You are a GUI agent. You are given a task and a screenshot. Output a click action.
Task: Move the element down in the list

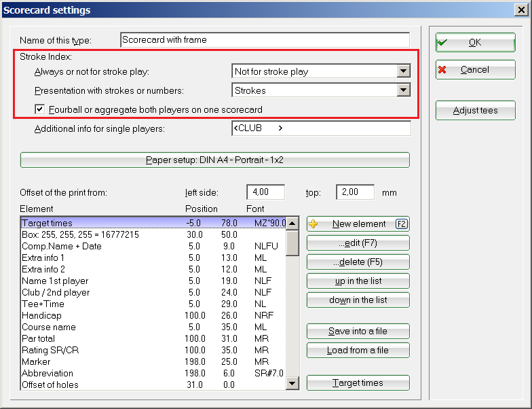[358, 300]
